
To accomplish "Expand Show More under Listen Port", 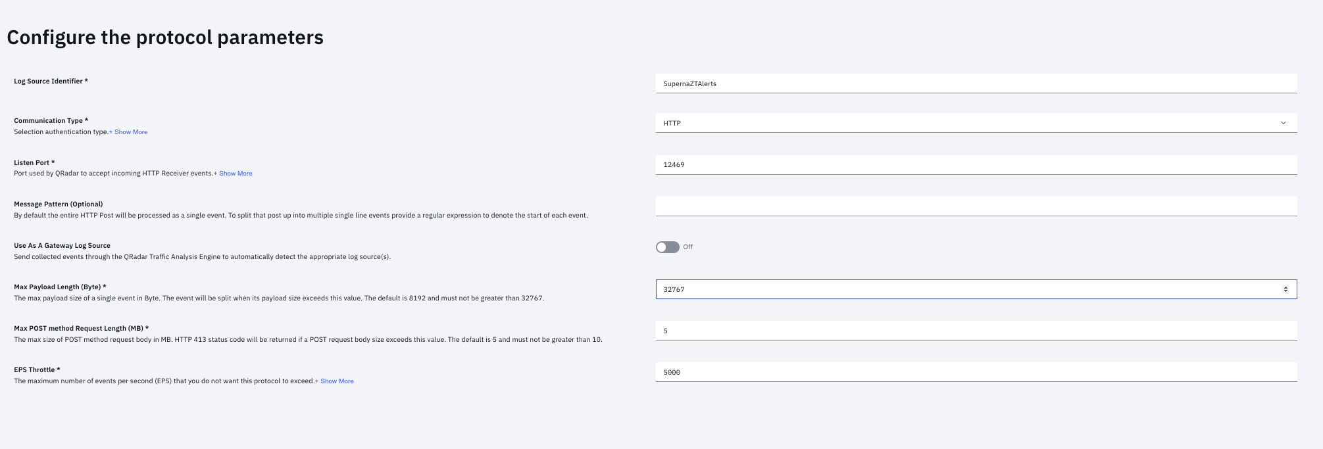I will point(235,174).
